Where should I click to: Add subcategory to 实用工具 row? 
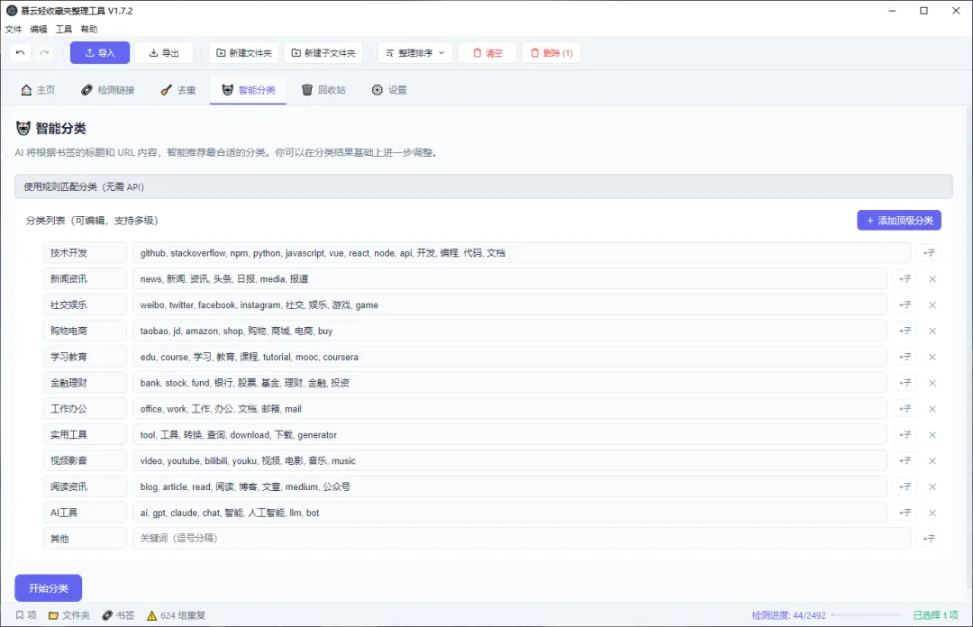point(905,434)
